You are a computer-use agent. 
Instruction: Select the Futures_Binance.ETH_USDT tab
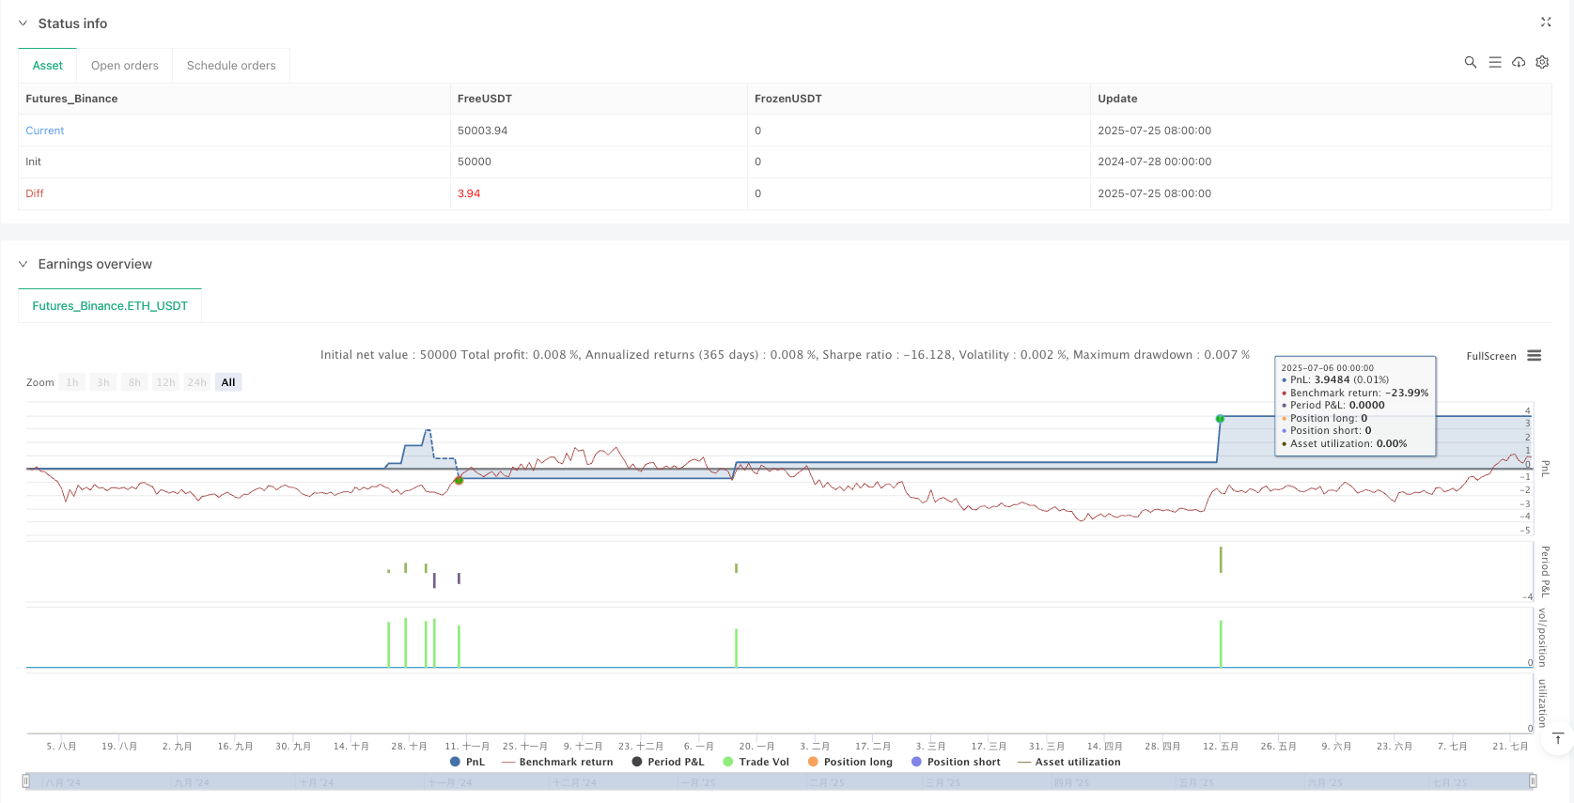[110, 306]
